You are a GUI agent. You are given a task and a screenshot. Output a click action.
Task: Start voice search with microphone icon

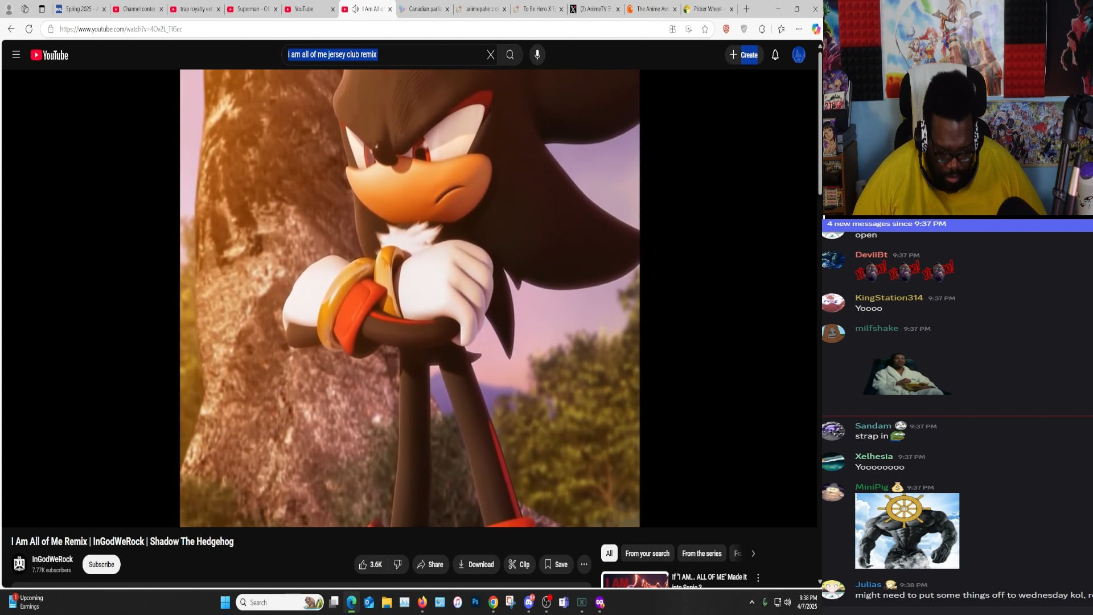537,55
